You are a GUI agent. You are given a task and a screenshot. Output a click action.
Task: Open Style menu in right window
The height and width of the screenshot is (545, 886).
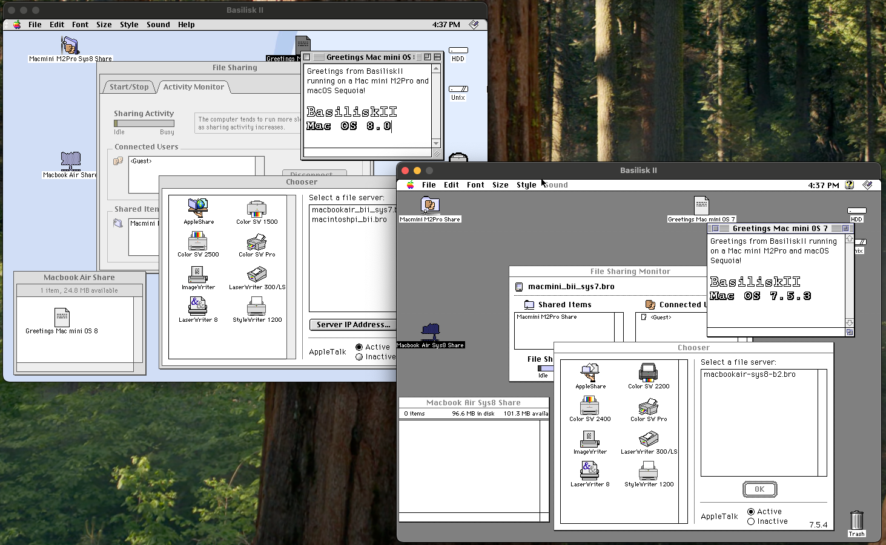coord(526,185)
